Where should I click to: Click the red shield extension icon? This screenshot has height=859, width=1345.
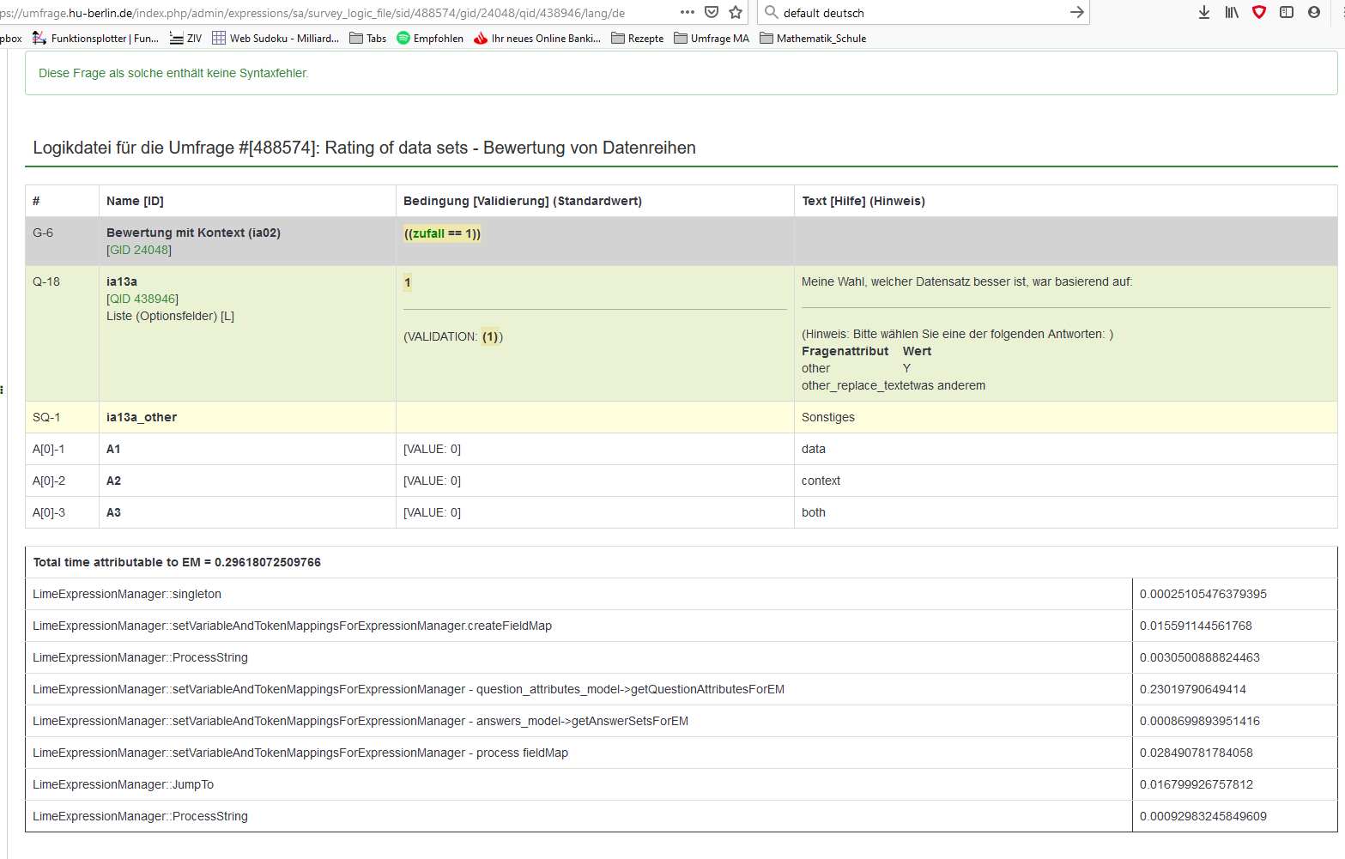tap(1259, 12)
